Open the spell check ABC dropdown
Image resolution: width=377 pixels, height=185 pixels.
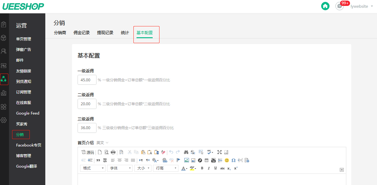coord(210,152)
